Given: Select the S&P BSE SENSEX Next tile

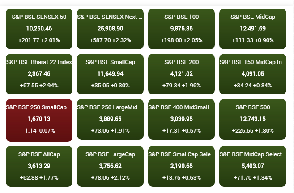Looking at the screenshot, I should [x=110, y=29].
